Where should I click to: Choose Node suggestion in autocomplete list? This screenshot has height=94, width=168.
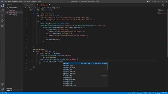click(x=85, y=63)
